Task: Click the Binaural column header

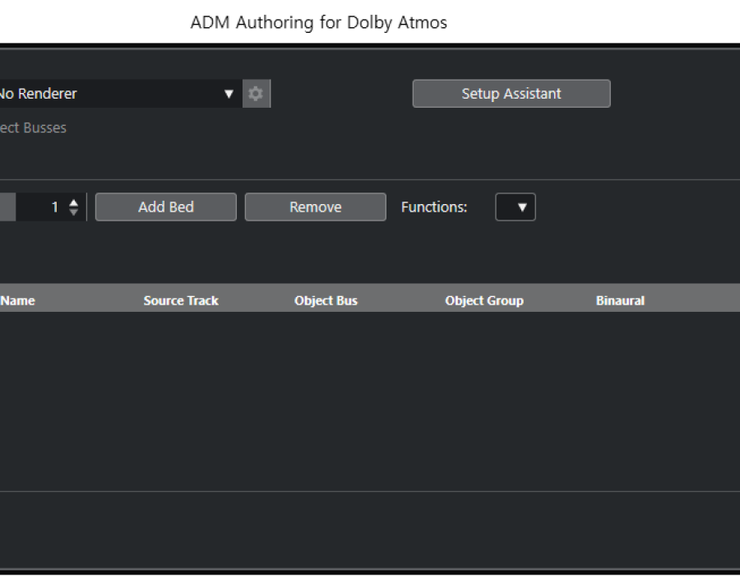Action: coord(620,300)
